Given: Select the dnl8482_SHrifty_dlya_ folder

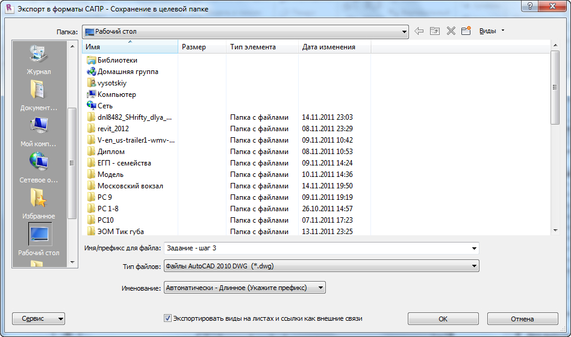Looking at the screenshot, I should pyautogui.click(x=129, y=117).
